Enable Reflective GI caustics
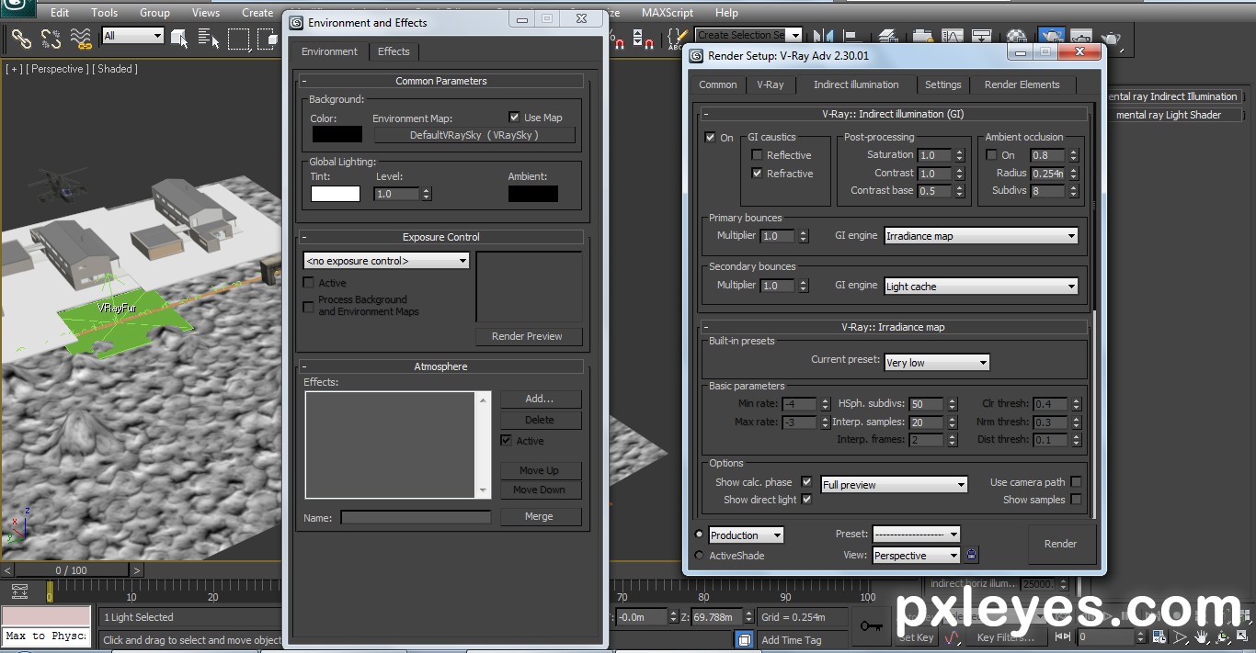The image size is (1256, 653). coord(758,155)
